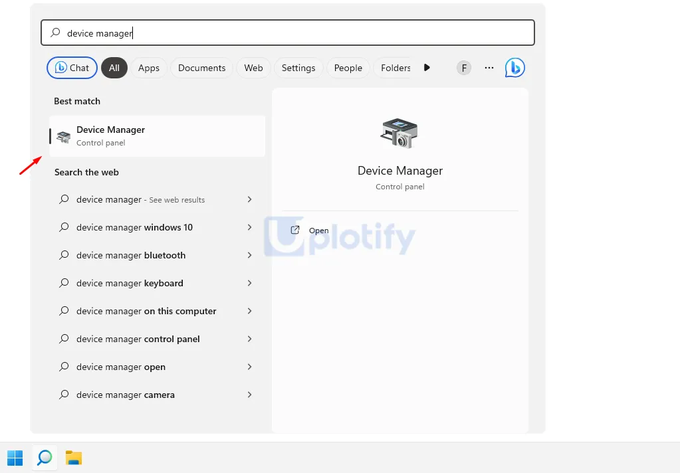
Task: Click search icon beside 'See web results'
Action: [64, 199]
